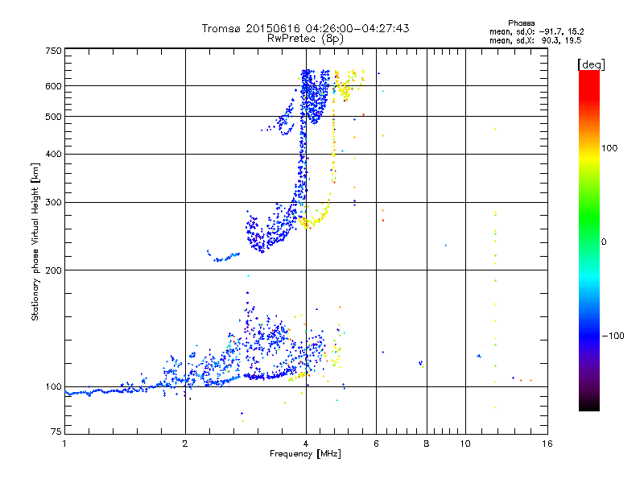Click the x-axis tick label '8'
Image resolution: width=644 pixels, height=483 pixels.
click(427, 444)
